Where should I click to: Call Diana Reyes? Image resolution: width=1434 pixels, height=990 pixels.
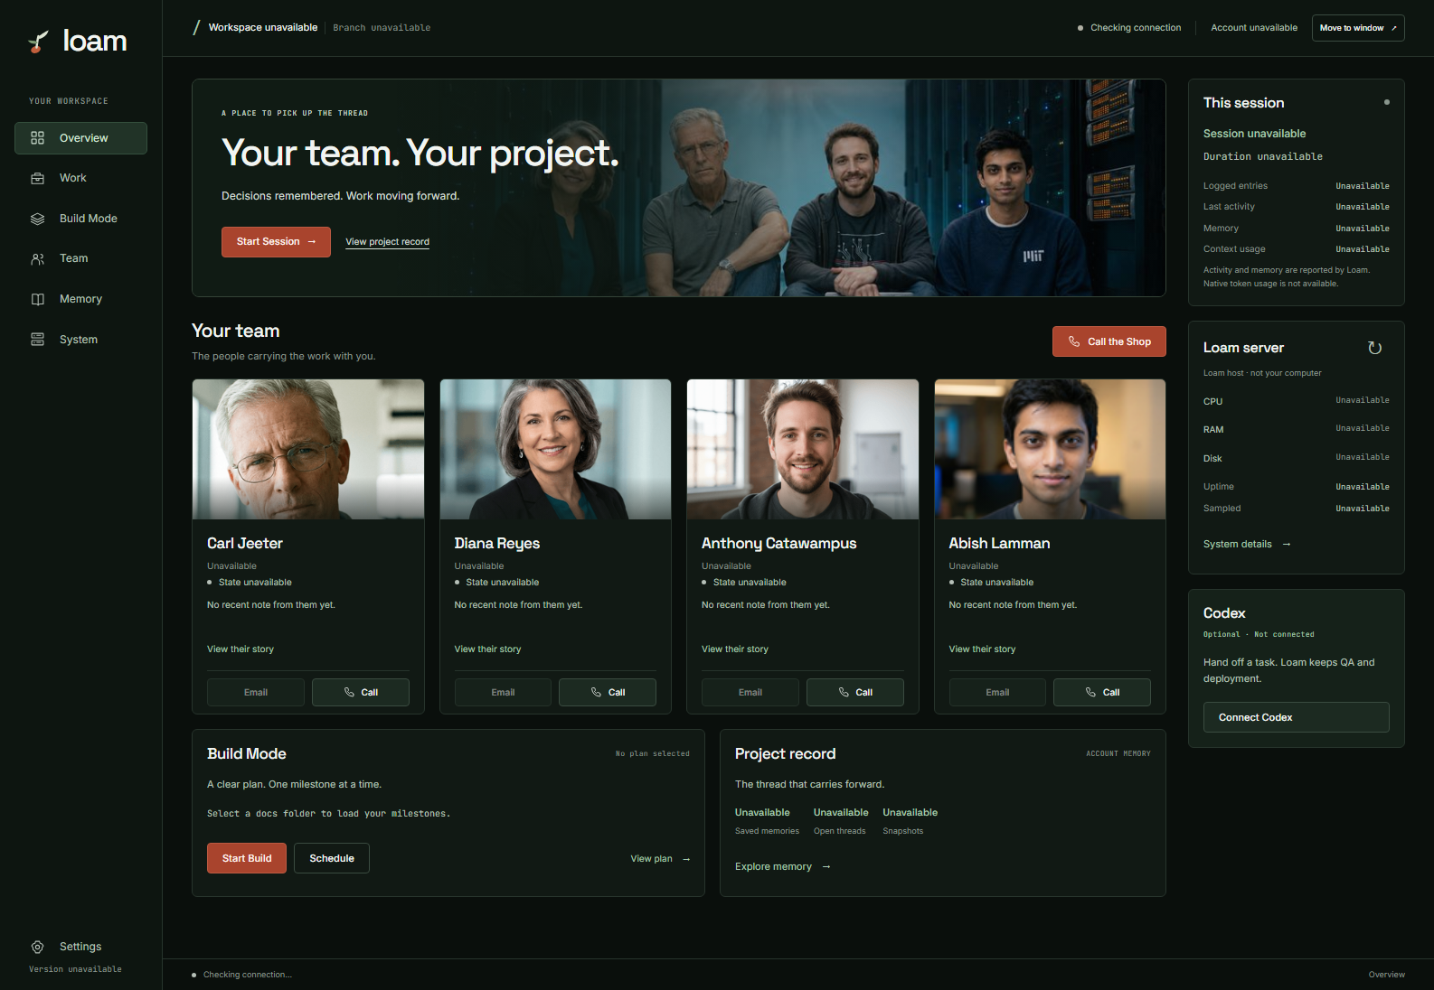(x=608, y=693)
